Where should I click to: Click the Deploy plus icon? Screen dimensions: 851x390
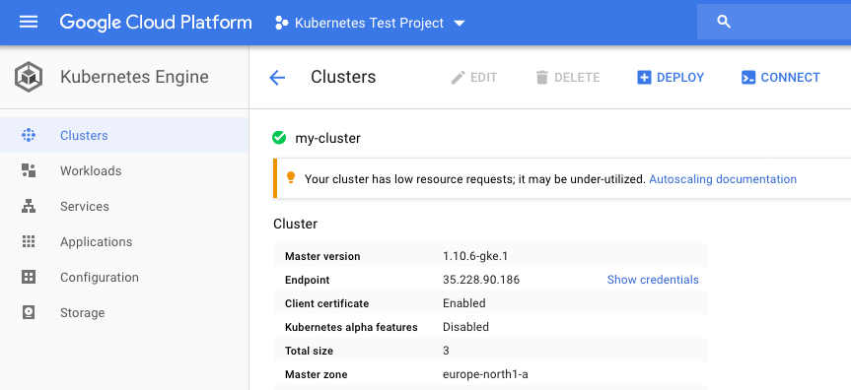point(644,78)
